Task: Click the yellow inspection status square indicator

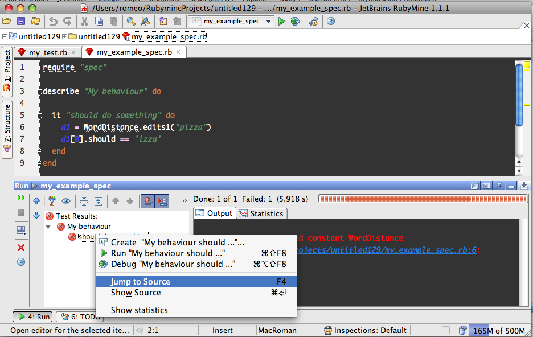Action: 527,65
